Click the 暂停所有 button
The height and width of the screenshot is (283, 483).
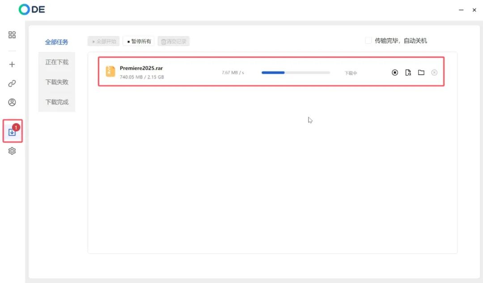click(139, 42)
